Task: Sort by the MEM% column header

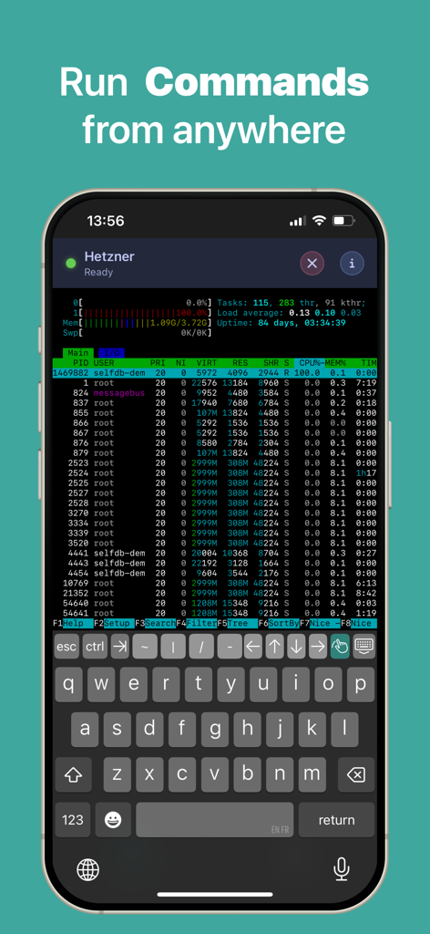Action: click(337, 363)
